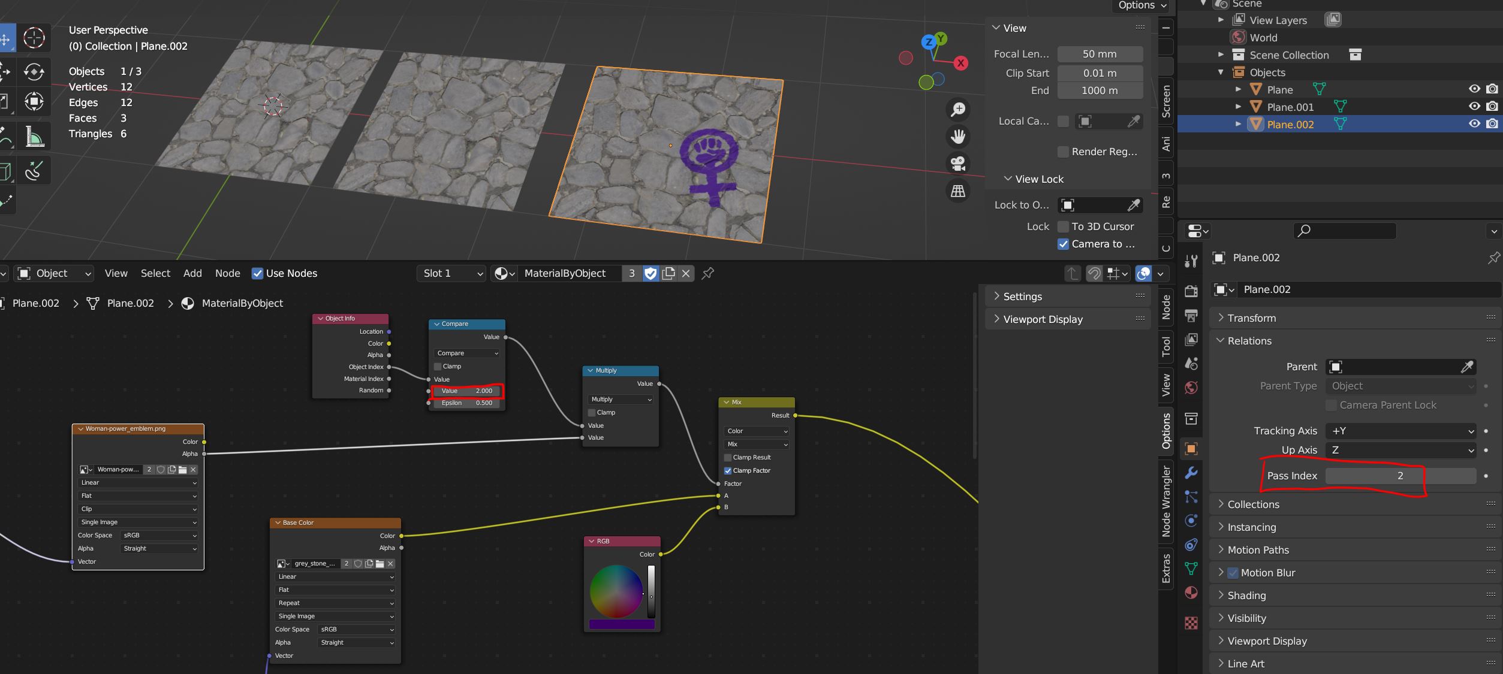Open the World properties tab
This screenshot has height=674, width=1503.
1191,388
